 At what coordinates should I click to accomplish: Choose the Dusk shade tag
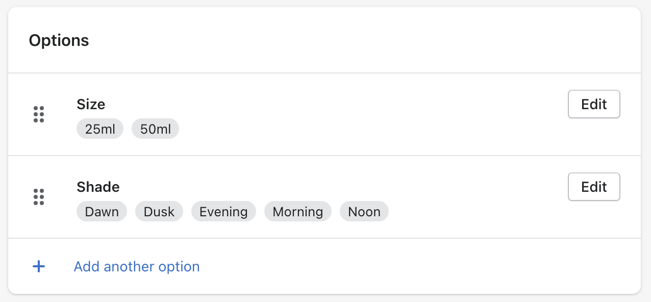click(159, 212)
